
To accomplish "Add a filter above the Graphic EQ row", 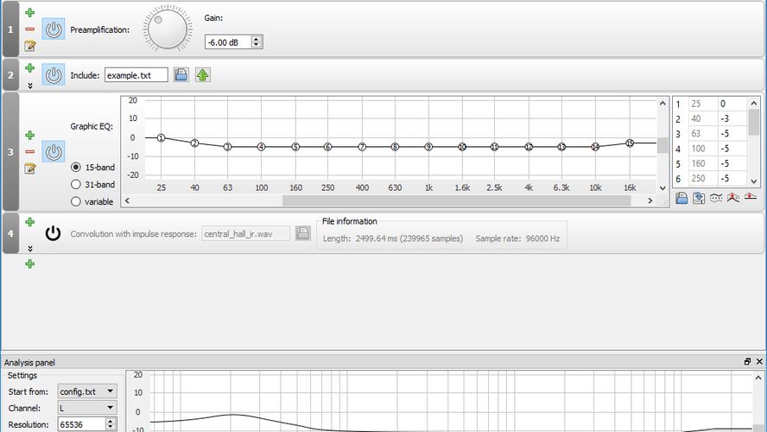I will click(30, 135).
